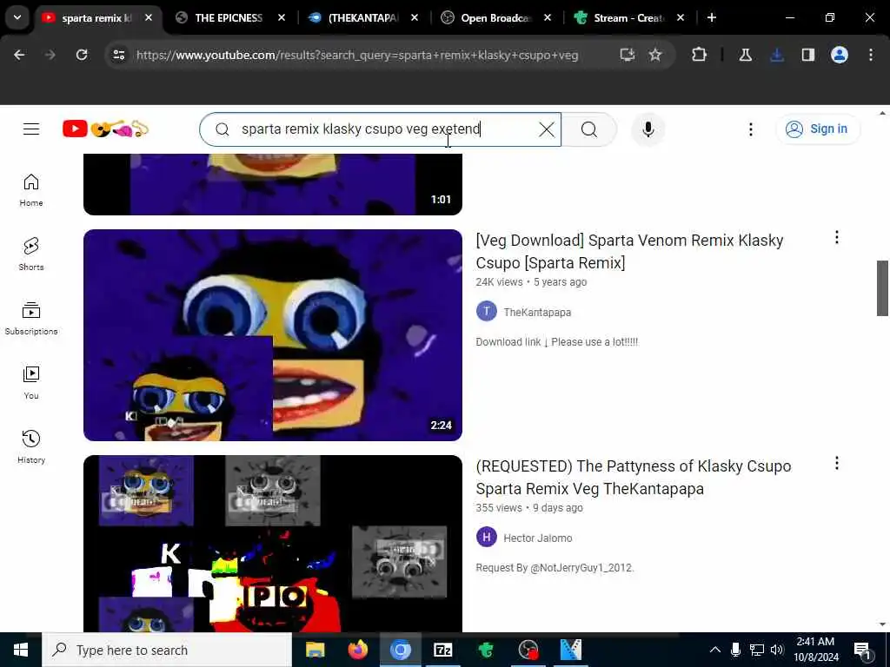
Task: Go to Home in the sidebar
Action: pyautogui.click(x=31, y=190)
